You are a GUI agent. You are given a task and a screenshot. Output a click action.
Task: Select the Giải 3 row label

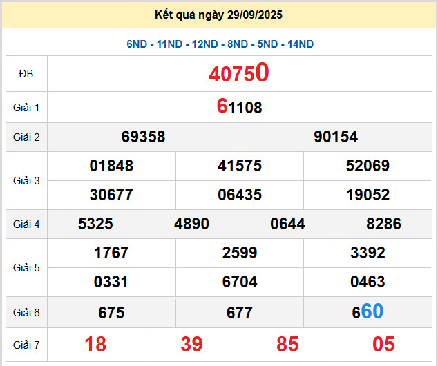[26, 180]
